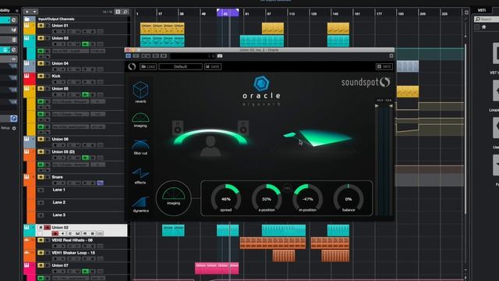Open the Default preset selector

(x=180, y=66)
